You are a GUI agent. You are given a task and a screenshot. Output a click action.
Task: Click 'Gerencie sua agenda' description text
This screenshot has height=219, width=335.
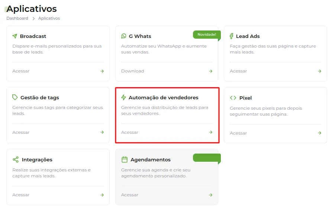(x=156, y=173)
